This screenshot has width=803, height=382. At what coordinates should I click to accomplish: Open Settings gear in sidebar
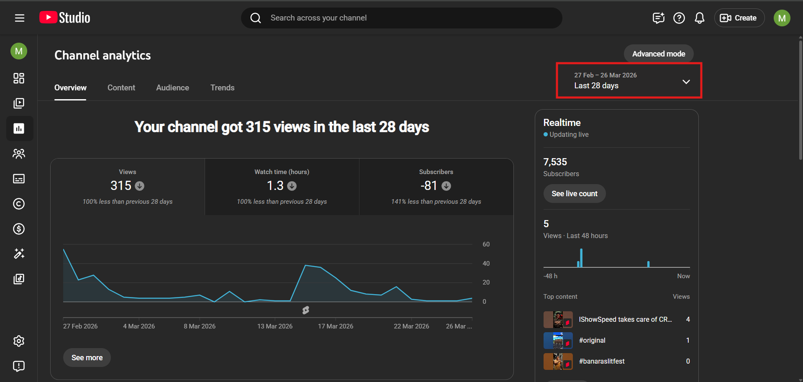tap(19, 341)
